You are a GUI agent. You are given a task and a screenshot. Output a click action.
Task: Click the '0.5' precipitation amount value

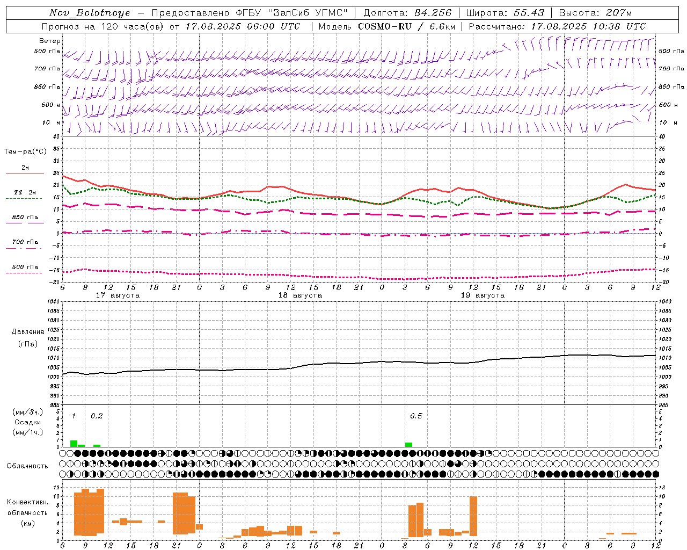pyautogui.click(x=416, y=416)
